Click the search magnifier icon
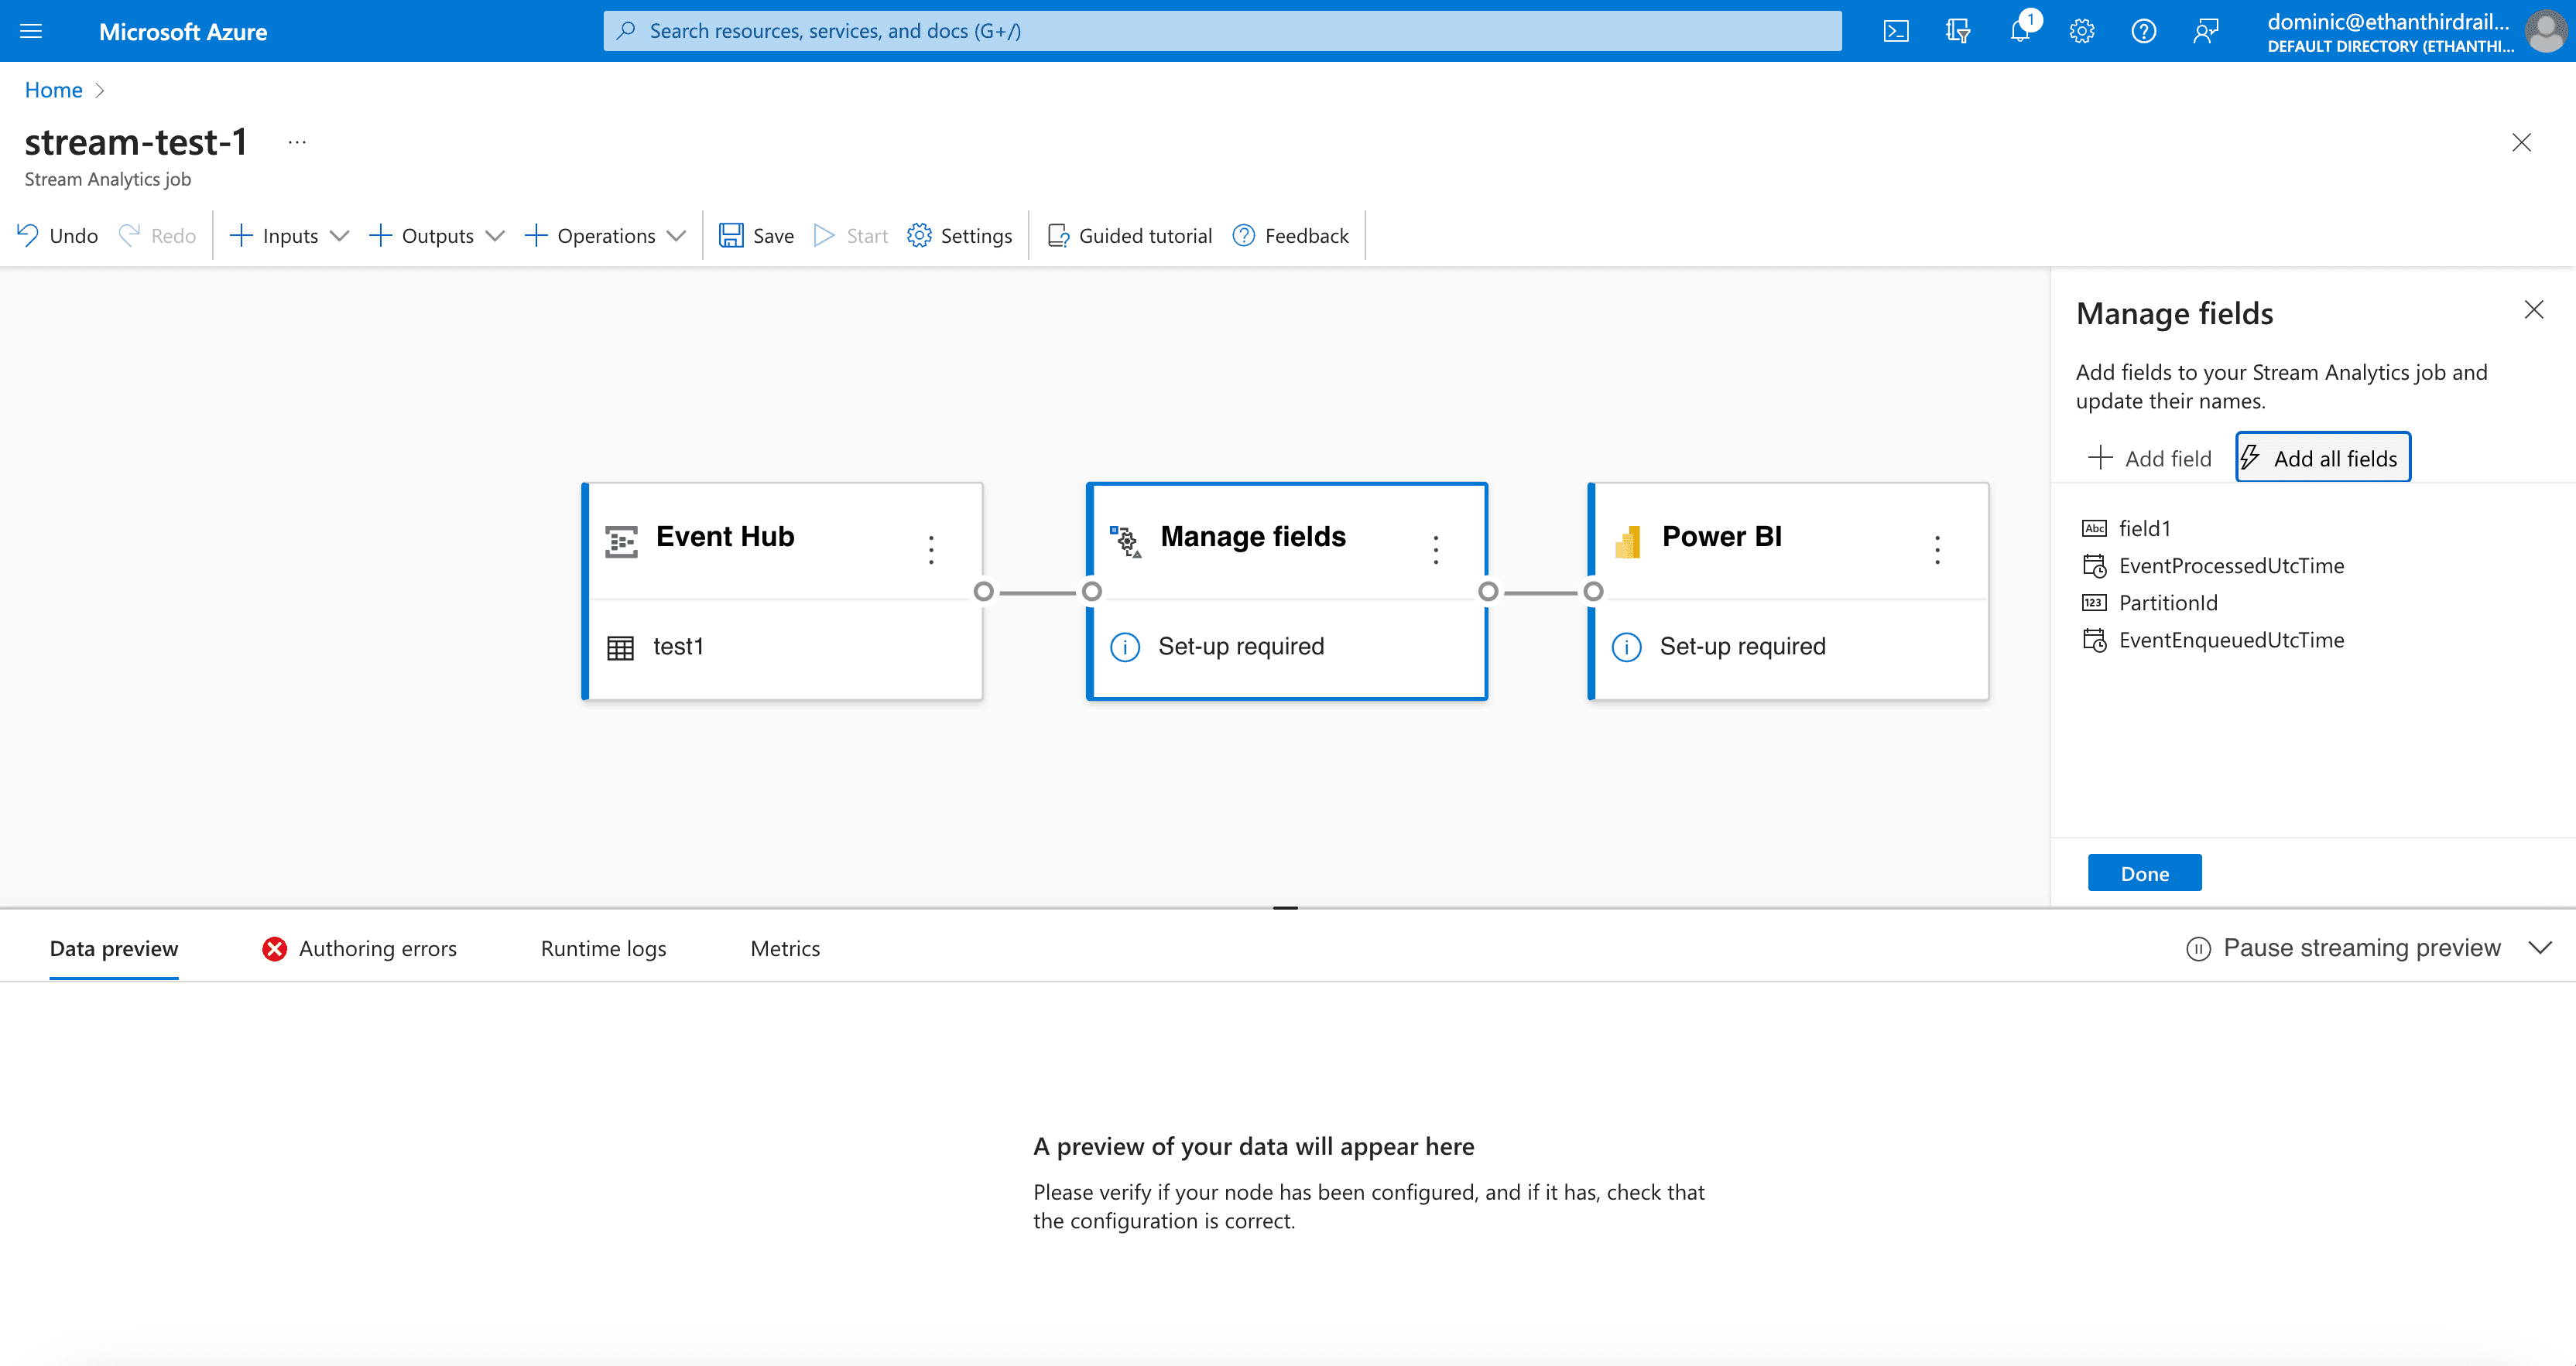 [x=626, y=31]
